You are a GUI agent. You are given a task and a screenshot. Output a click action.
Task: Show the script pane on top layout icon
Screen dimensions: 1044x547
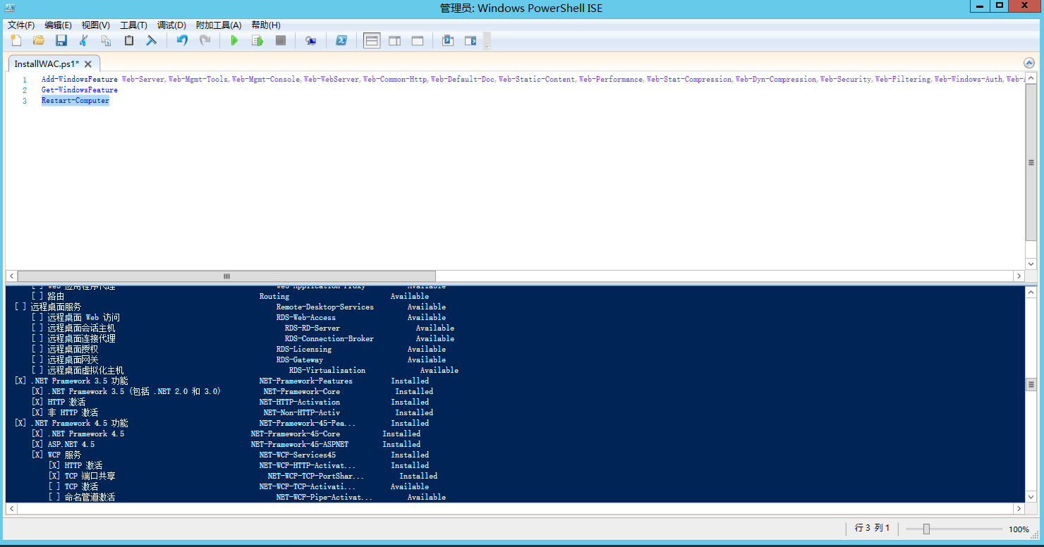372,41
